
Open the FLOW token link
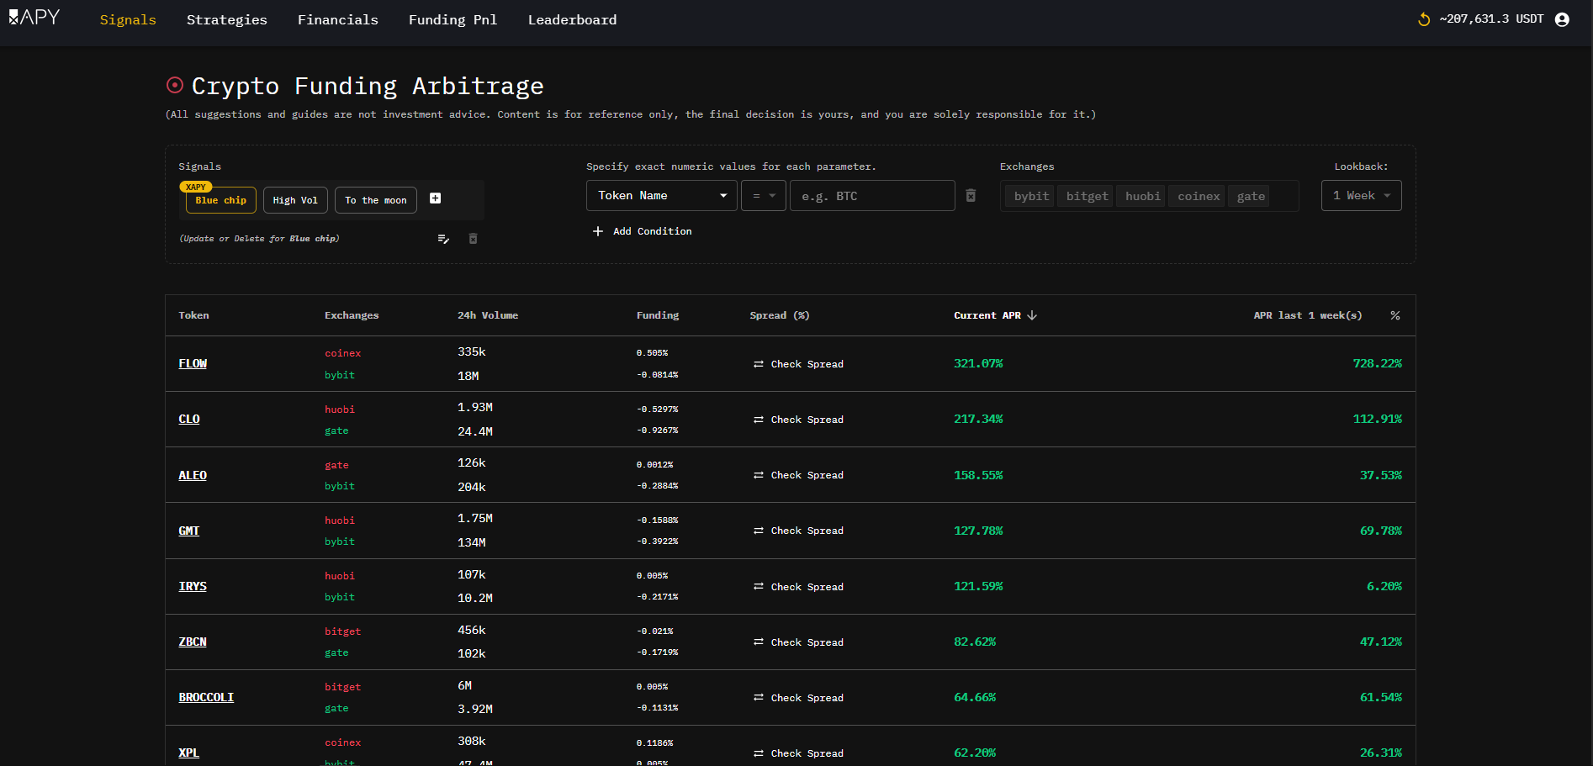(x=193, y=363)
